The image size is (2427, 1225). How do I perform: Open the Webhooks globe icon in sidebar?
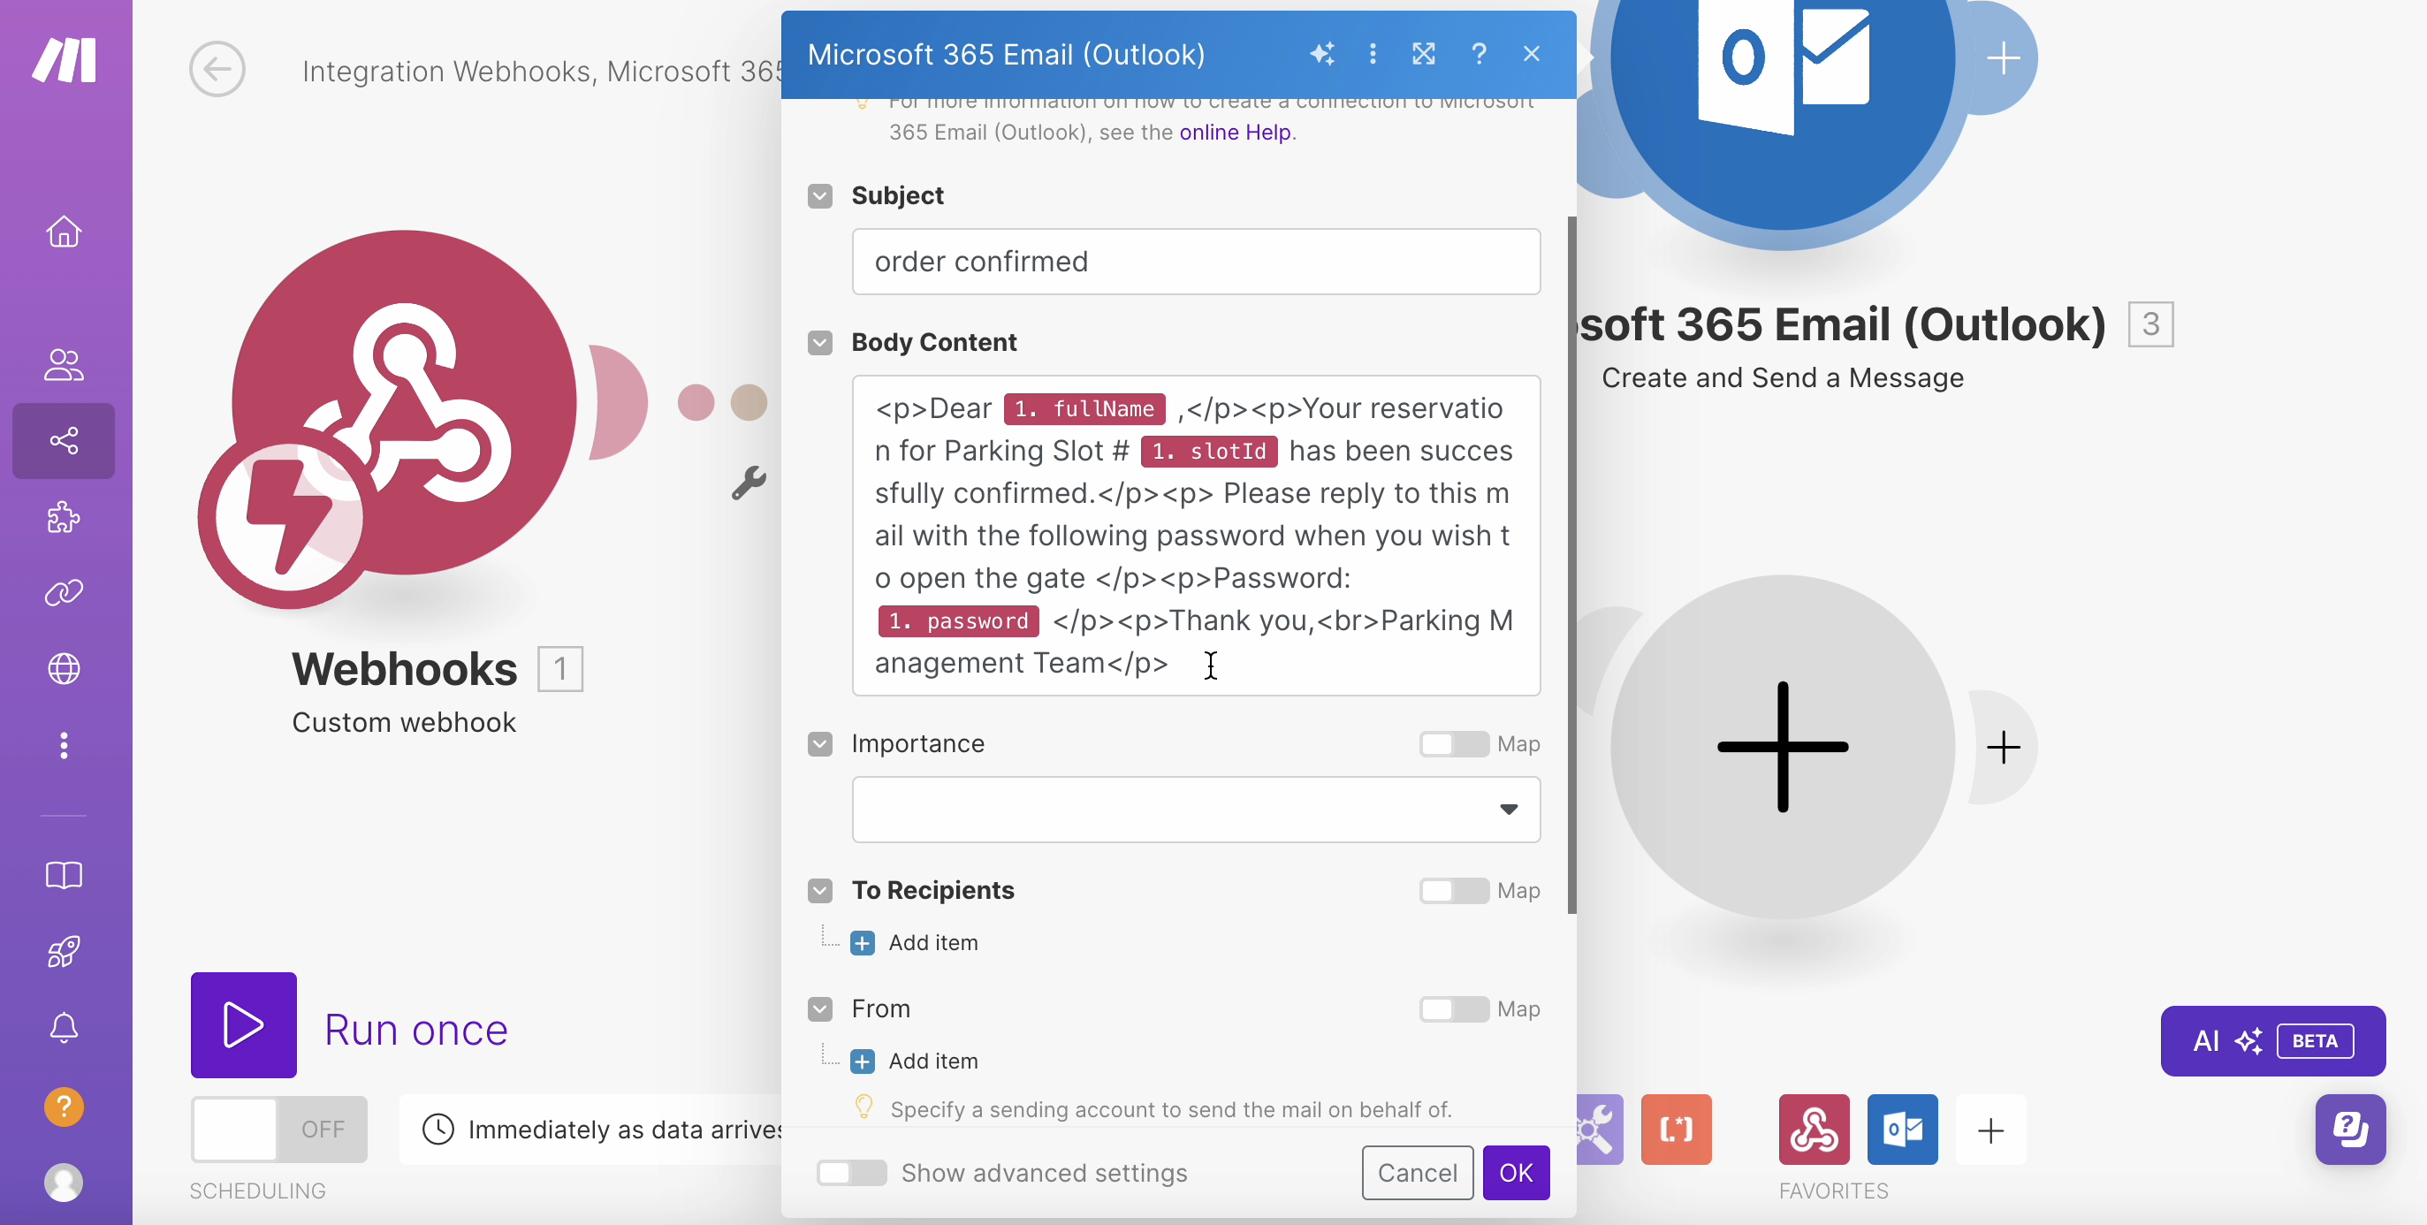point(63,669)
